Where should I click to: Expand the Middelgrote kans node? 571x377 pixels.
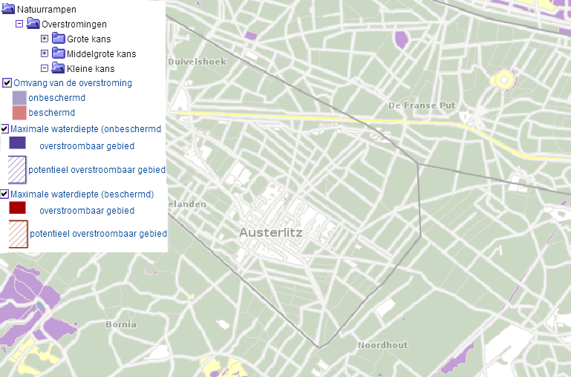point(45,53)
